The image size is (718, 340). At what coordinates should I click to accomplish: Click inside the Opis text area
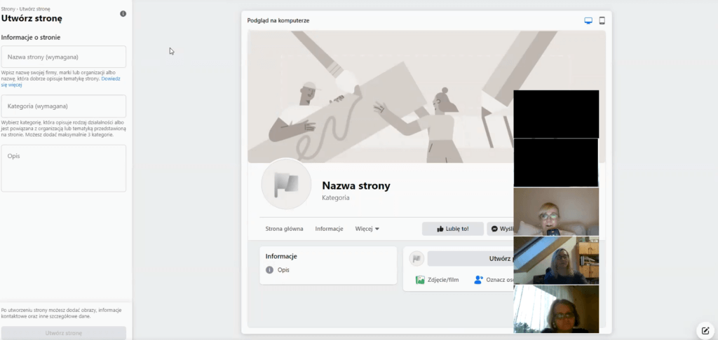point(63,168)
